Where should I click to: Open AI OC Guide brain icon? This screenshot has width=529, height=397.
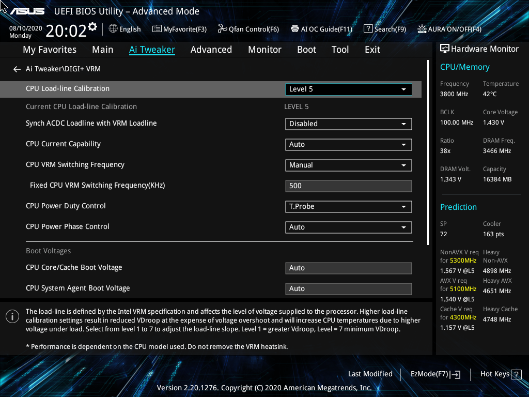click(295, 29)
